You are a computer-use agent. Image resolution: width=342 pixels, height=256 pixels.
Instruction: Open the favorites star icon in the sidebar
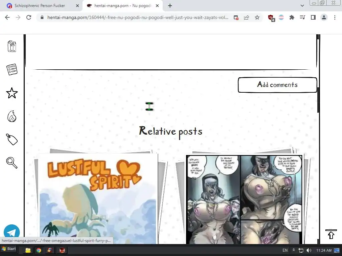point(12,93)
